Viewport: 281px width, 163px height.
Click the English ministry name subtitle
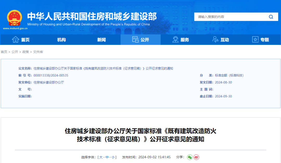(88, 24)
